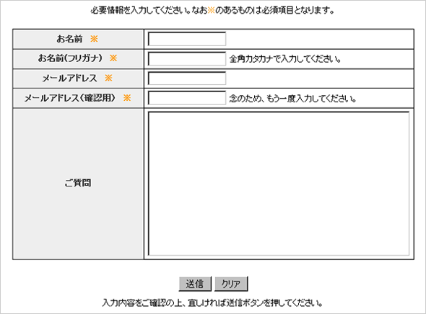
Task: Click the bottom 入力内容をご確認の上 instruction text
Action: (212, 302)
